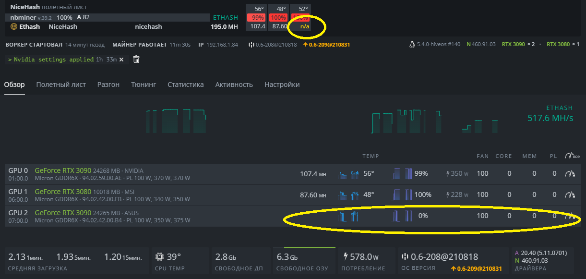
Task: Click the CORE value for GPU 0
Action: tap(509, 174)
